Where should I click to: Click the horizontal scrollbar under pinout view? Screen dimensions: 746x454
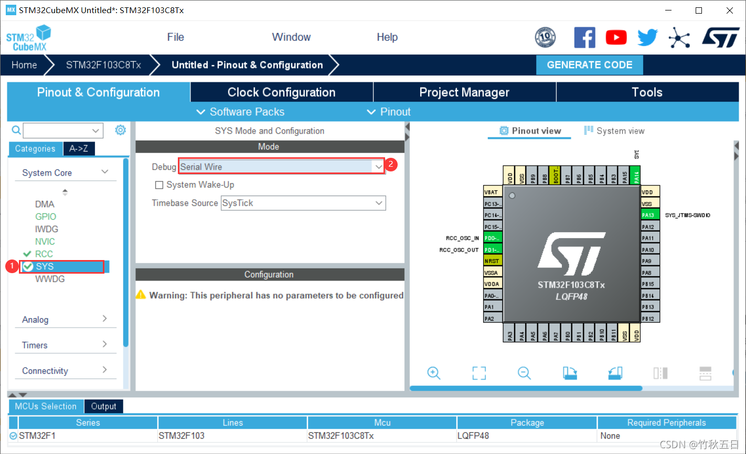(526, 388)
